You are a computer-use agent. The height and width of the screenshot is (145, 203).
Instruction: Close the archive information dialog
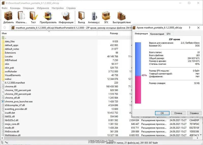point(198,28)
